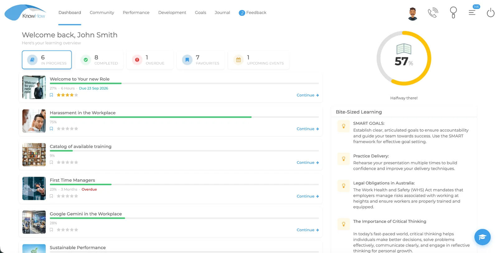Rate Welcome to Your new Role stars
The image size is (498, 253).
[x=67, y=95]
